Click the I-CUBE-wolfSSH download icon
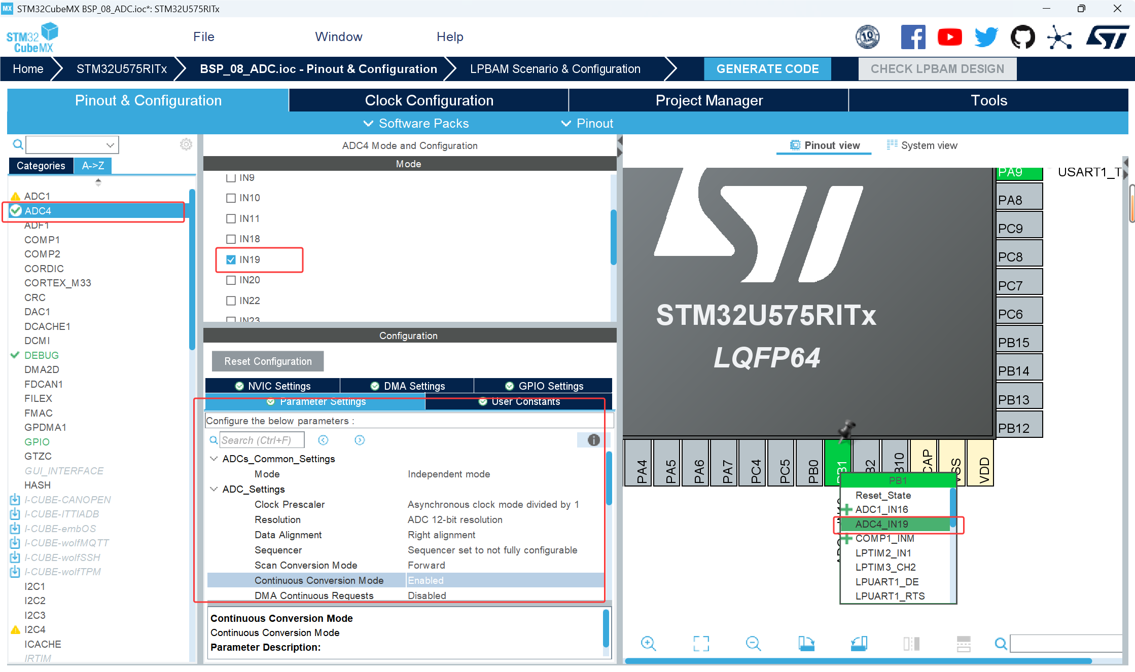This screenshot has height=672, width=1135. [15, 557]
